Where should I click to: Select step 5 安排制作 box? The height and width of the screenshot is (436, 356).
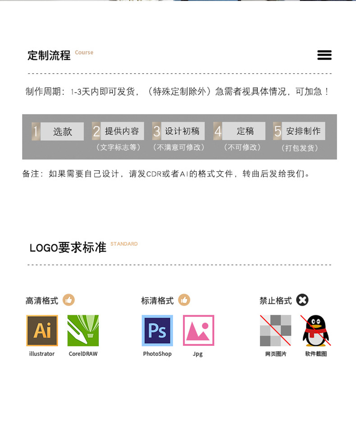point(299,131)
